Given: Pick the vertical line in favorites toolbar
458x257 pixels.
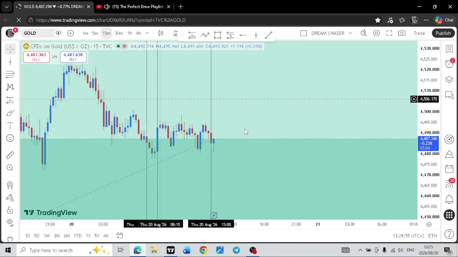Looking at the screenshot, I should (256, 35).
